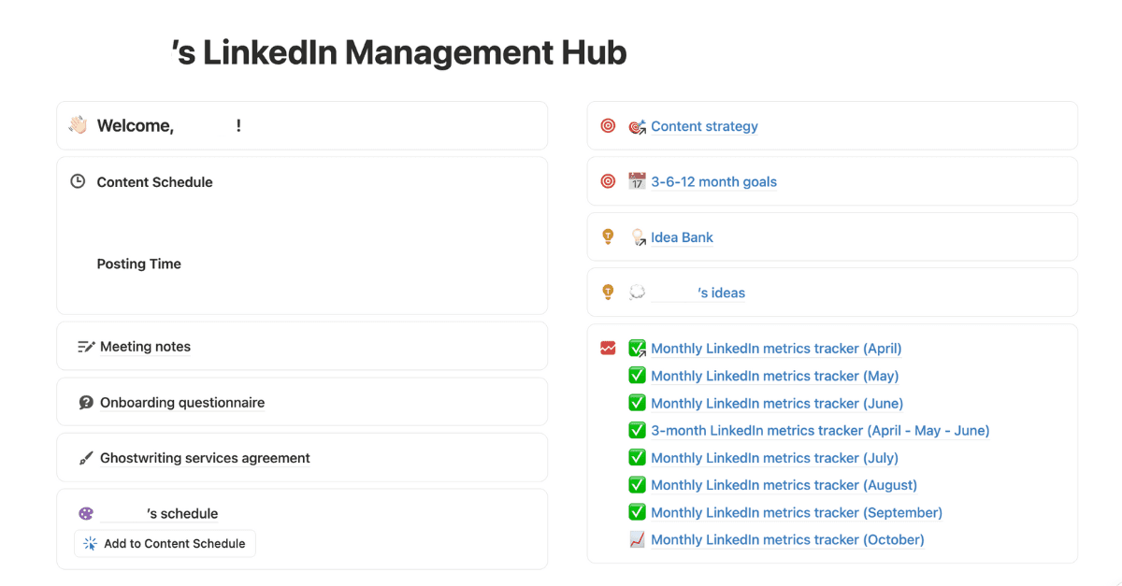Open Monthly LinkedIn metrics tracker (October)
Viewport: 1122px width, 586px height.
[787, 539]
